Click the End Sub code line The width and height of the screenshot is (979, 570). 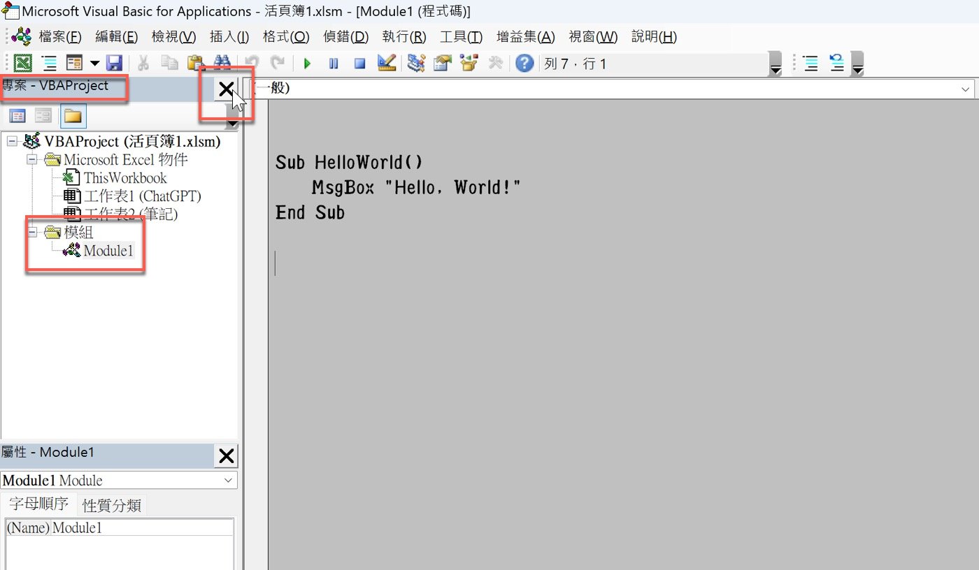point(310,212)
